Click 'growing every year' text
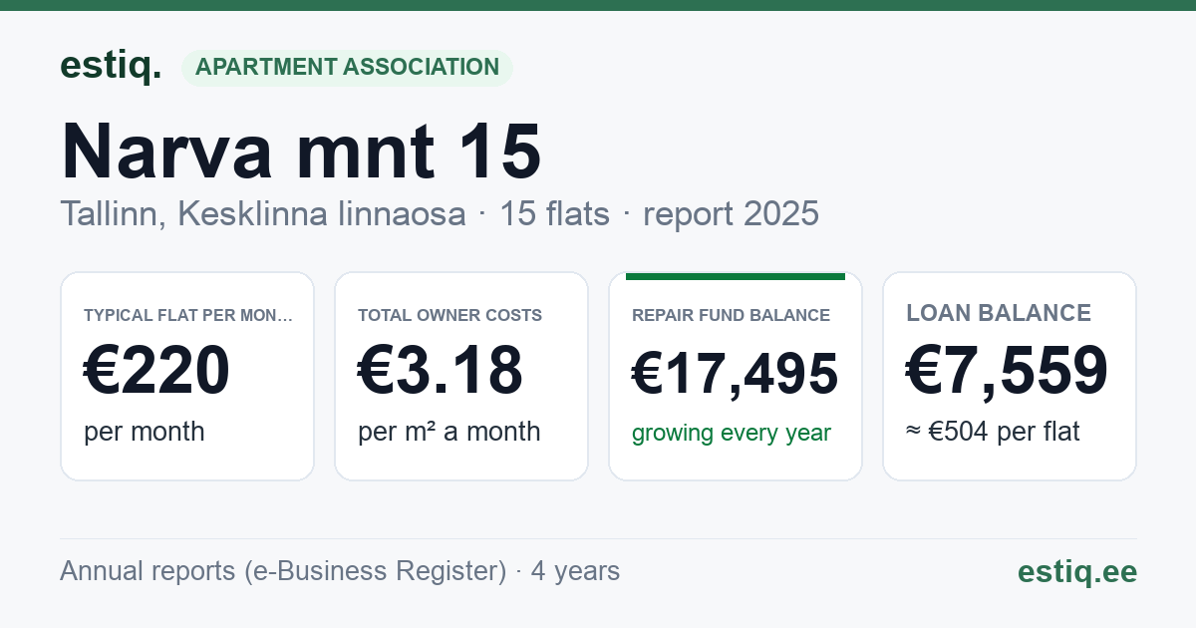The height and width of the screenshot is (628, 1196). [732, 433]
